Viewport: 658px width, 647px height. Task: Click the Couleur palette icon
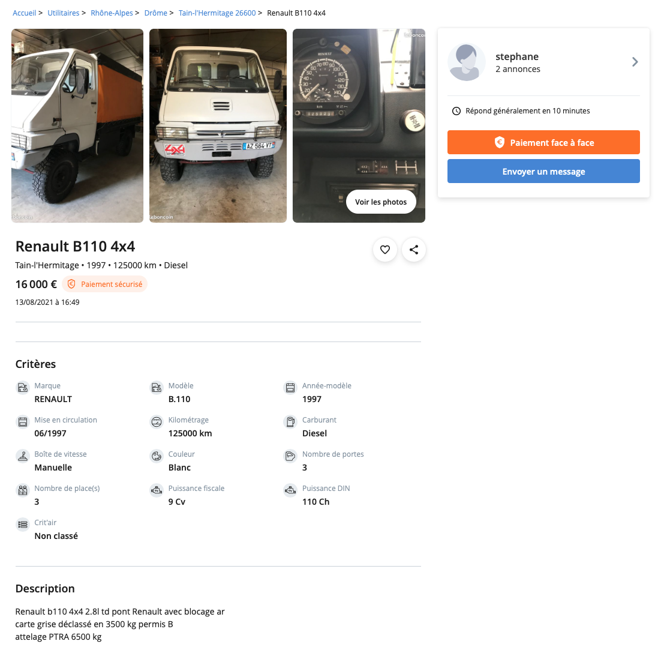point(157,456)
